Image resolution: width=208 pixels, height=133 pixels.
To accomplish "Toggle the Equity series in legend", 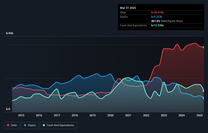I will tap(30, 125).
